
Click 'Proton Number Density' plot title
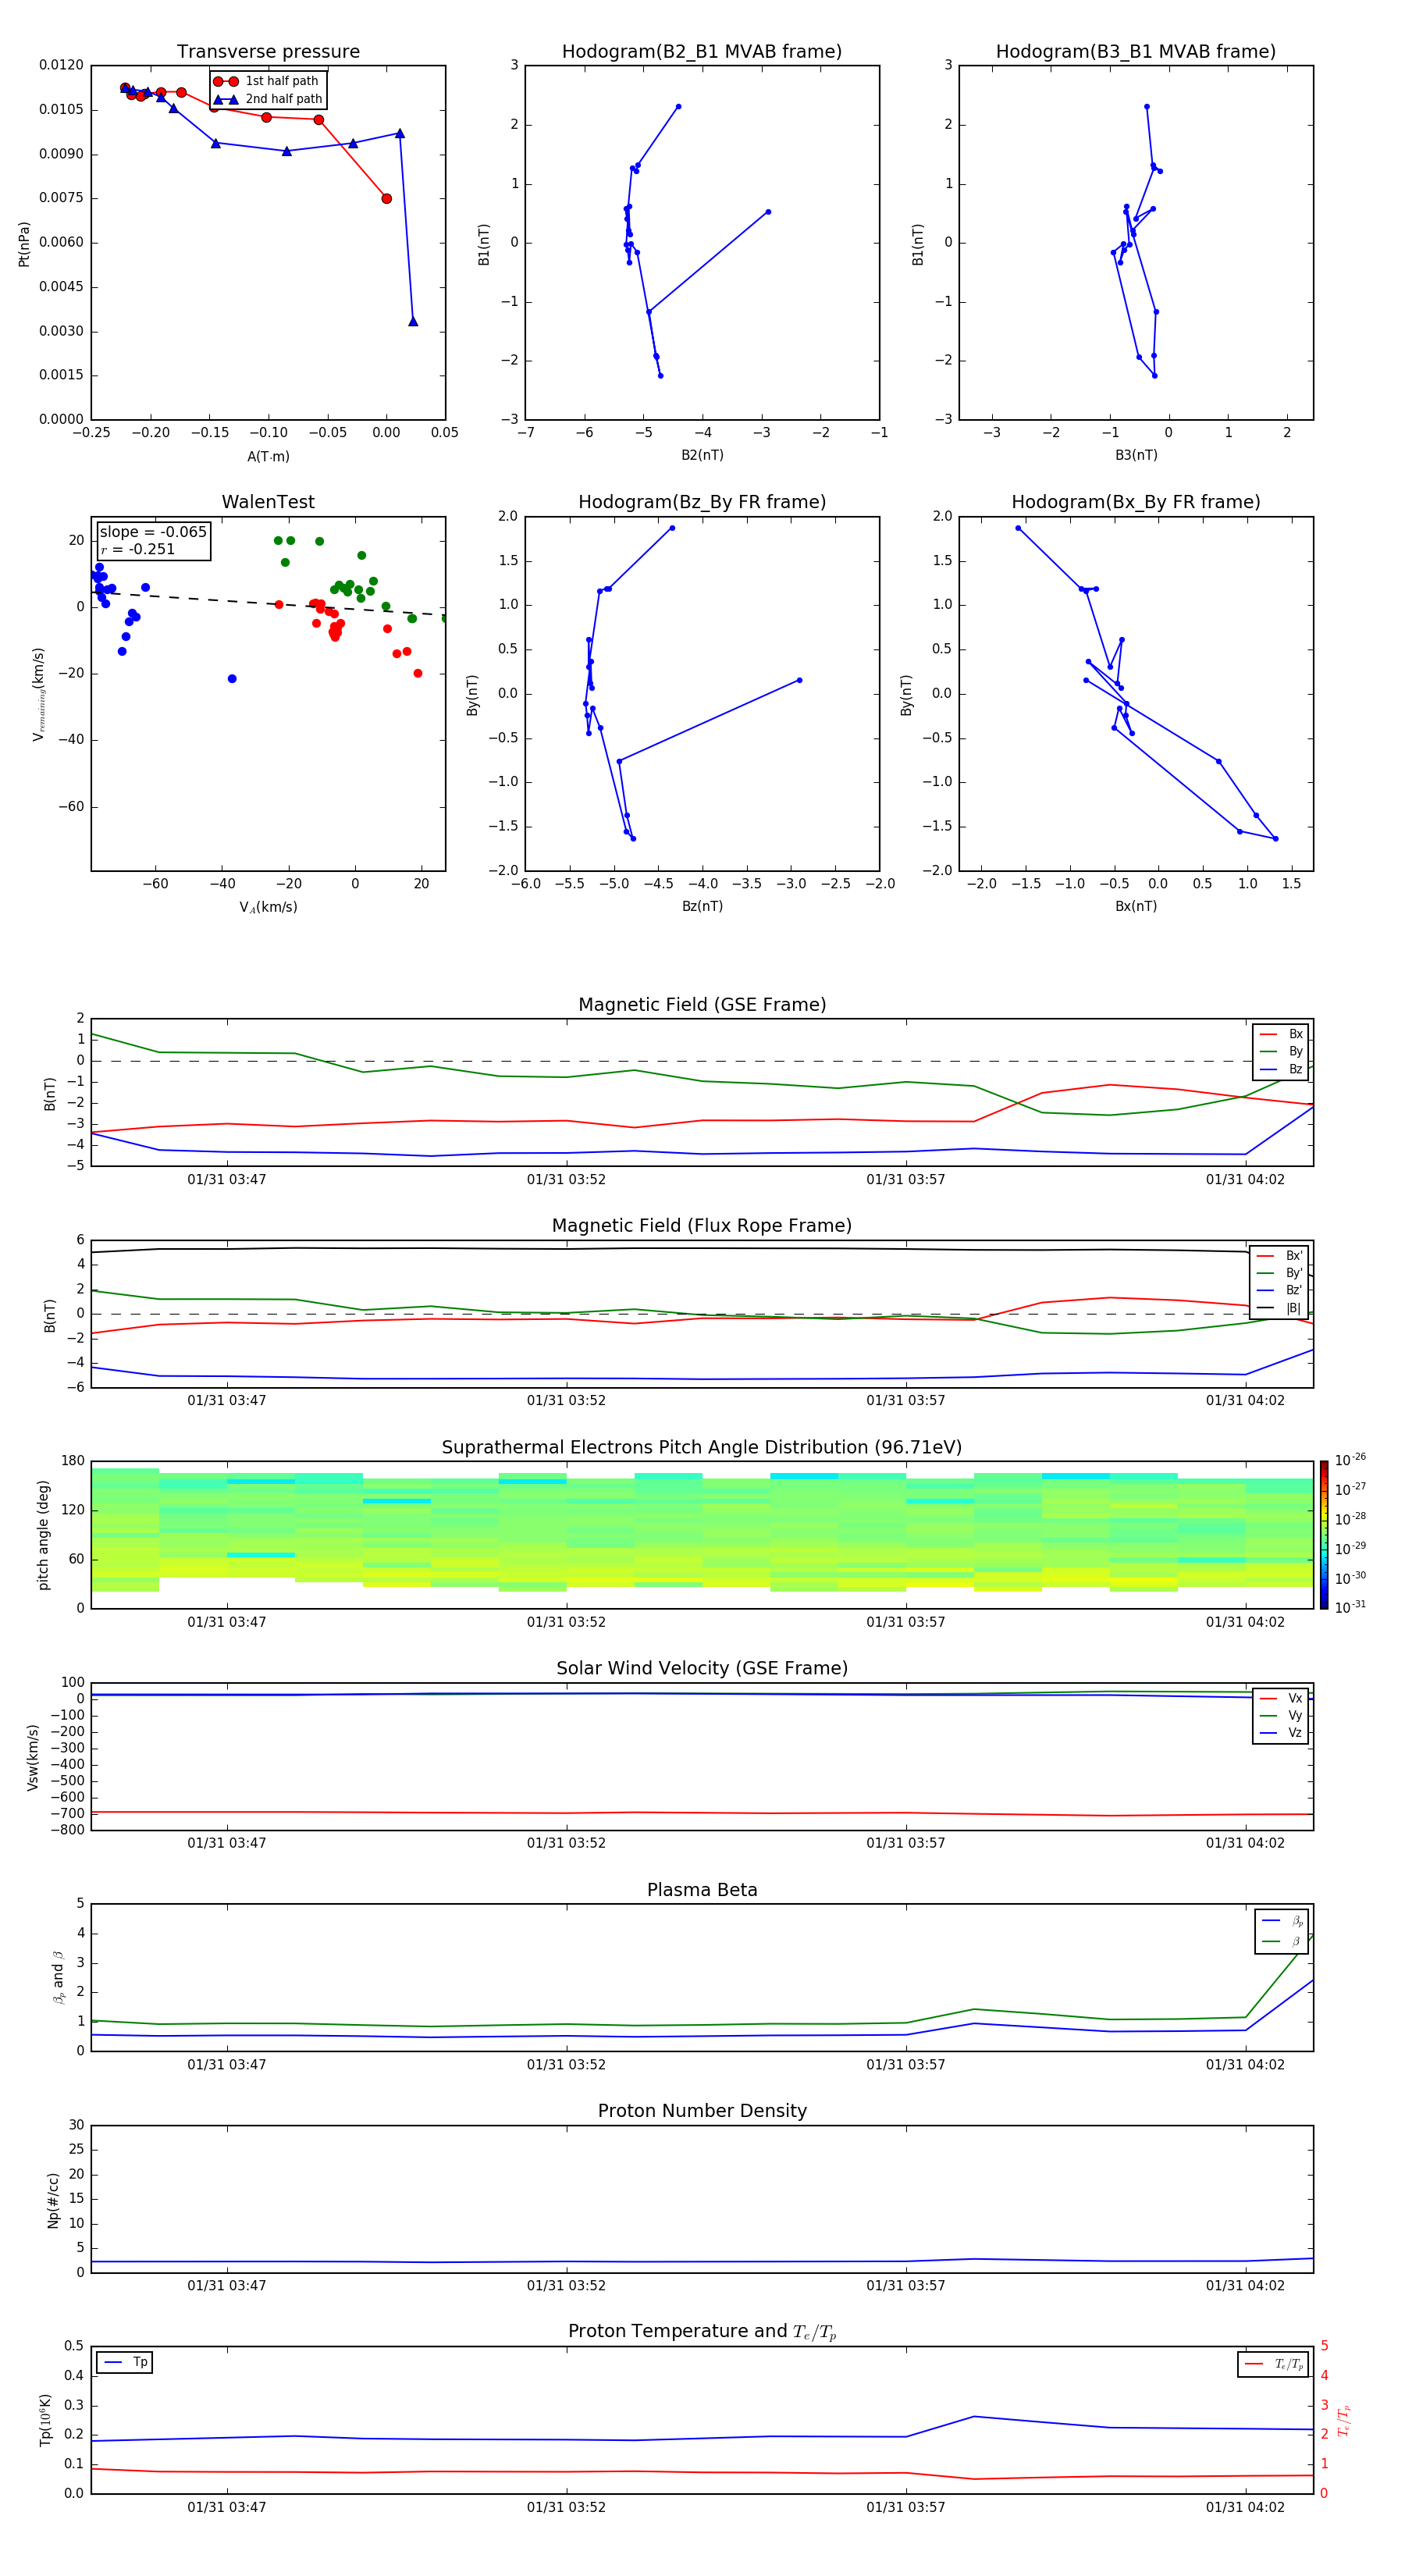(702, 2111)
